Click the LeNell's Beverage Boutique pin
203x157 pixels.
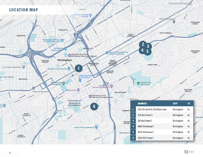click(x=90, y=15)
